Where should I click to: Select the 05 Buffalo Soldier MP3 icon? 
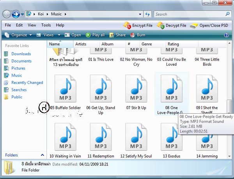(66, 89)
